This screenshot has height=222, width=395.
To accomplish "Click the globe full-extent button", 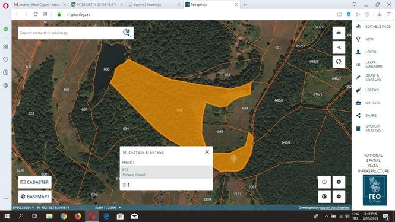I will click(x=324, y=196).
